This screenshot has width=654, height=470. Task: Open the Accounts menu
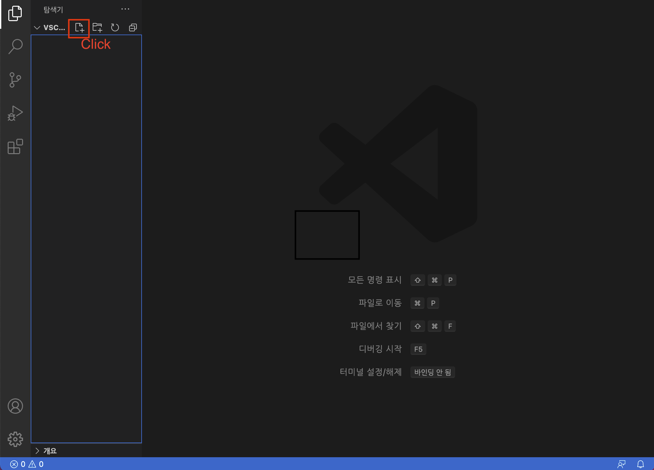pos(15,406)
